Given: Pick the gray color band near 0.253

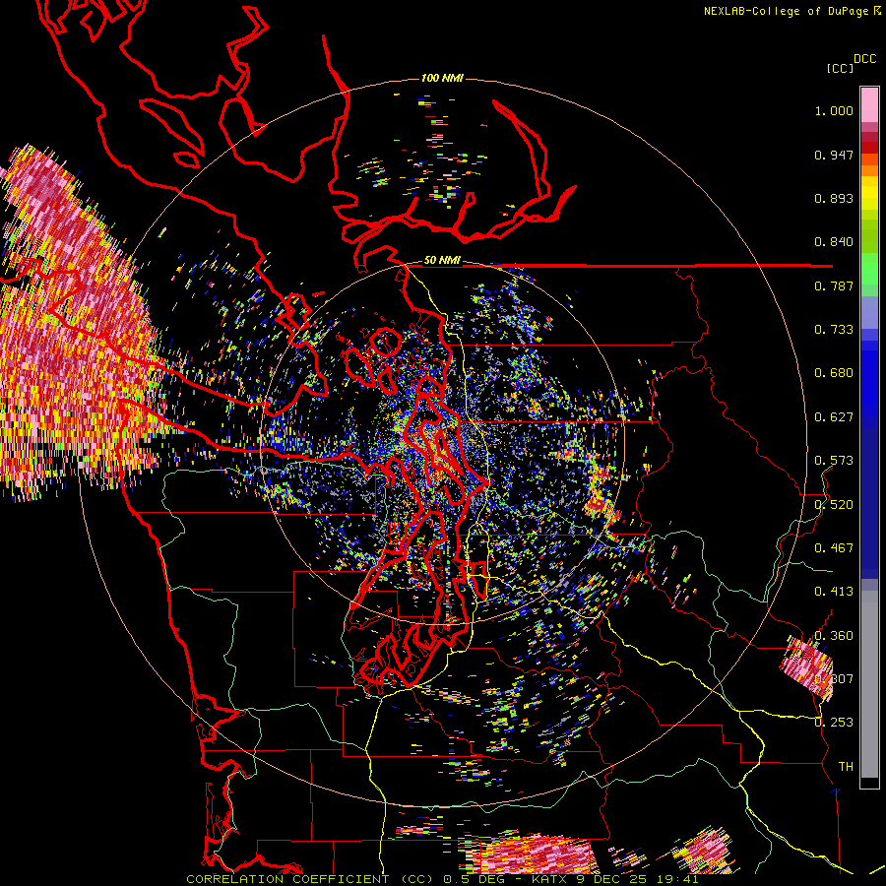Looking at the screenshot, I should (869, 684).
